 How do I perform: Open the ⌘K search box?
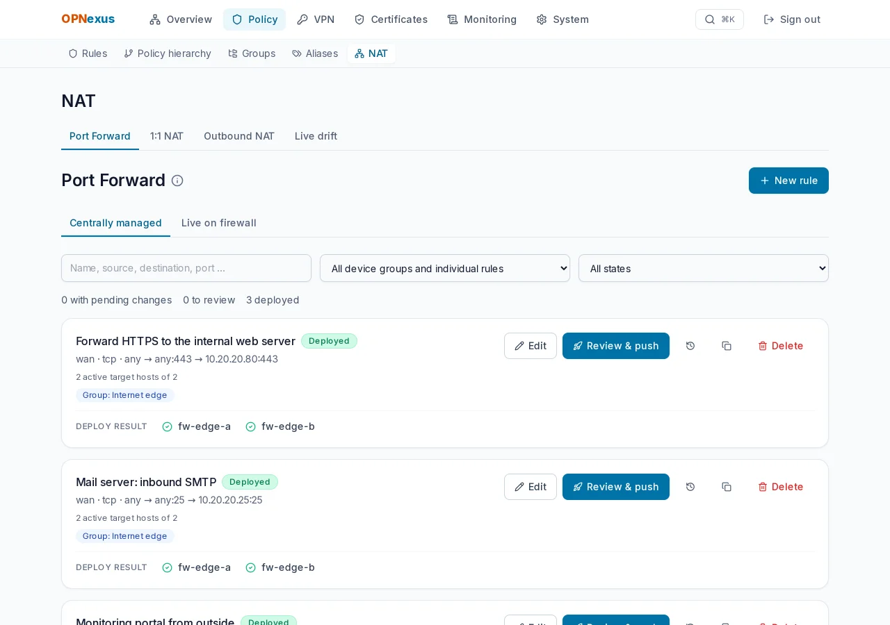pos(720,19)
